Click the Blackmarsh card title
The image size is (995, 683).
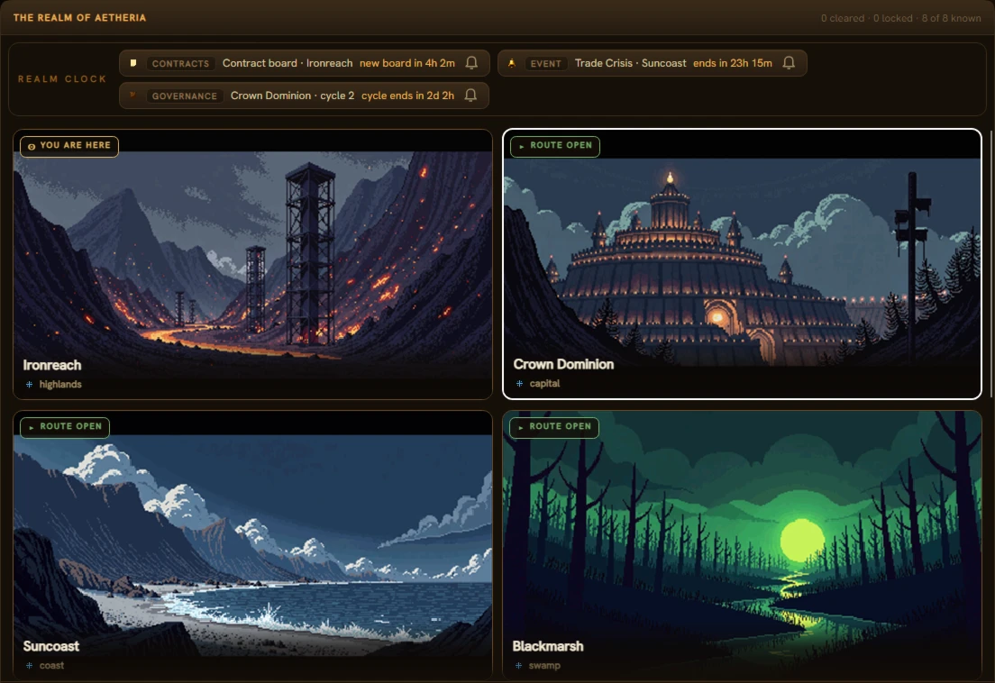tap(548, 646)
